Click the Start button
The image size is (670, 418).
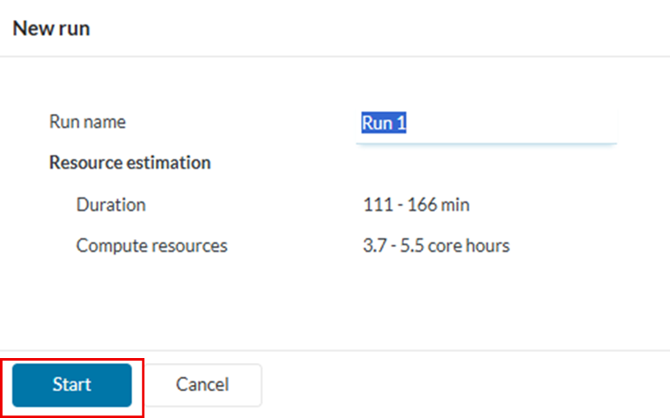point(71,385)
